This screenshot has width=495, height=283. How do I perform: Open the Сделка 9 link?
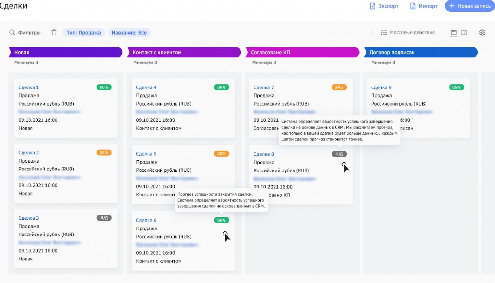[x=381, y=87]
